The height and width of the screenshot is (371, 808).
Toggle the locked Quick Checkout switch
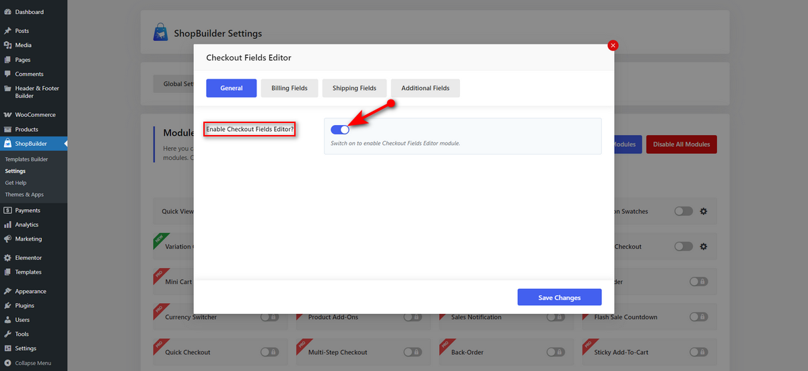click(x=270, y=352)
